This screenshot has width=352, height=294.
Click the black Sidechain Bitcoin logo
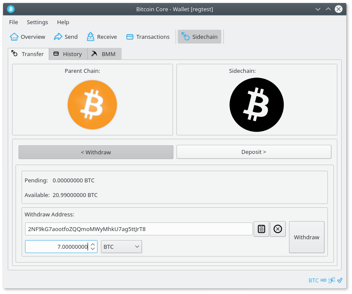pyautogui.click(x=257, y=105)
